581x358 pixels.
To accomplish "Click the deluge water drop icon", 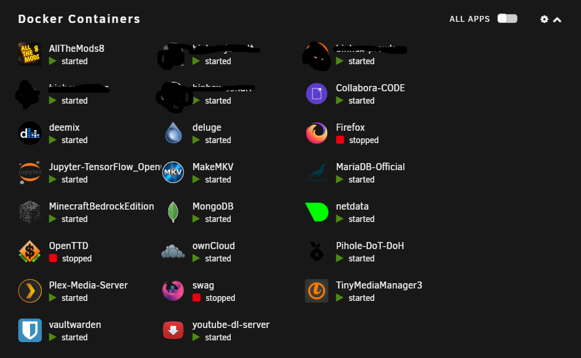I will [x=173, y=133].
